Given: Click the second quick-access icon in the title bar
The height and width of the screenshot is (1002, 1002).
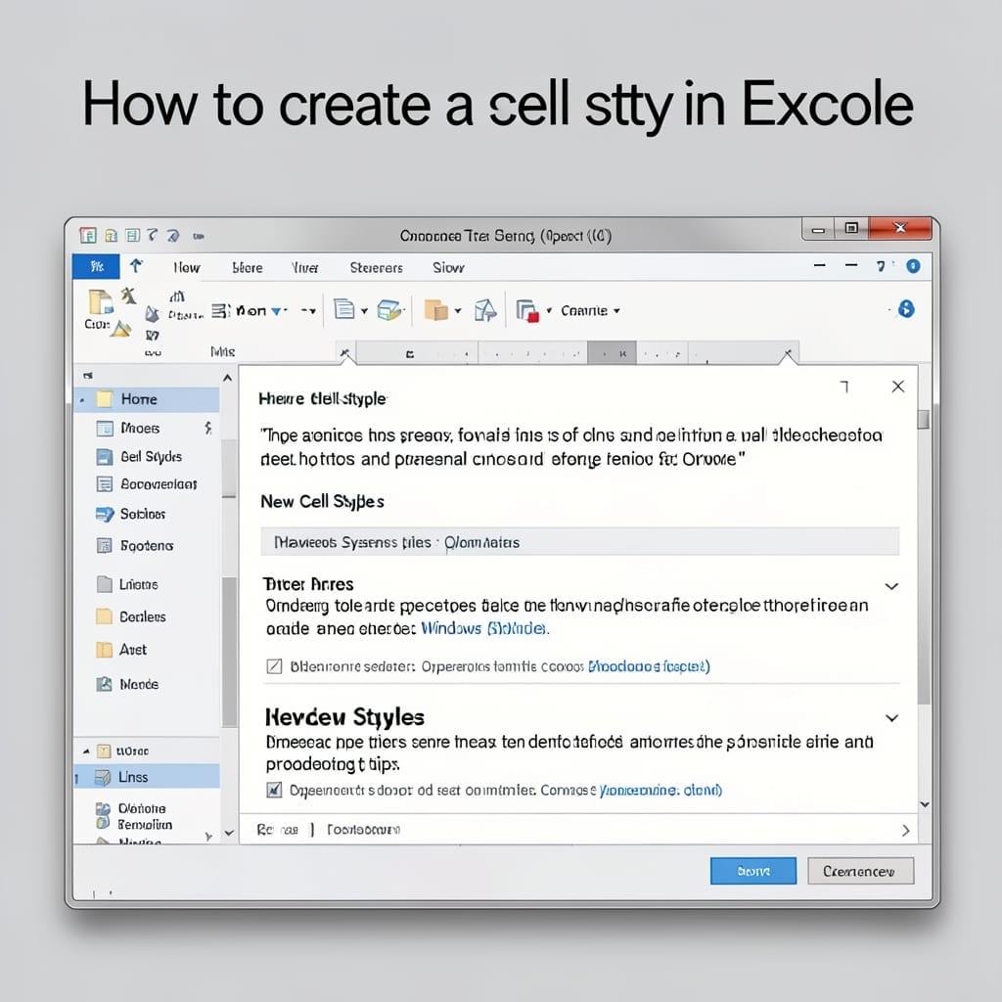Looking at the screenshot, I should click(111, 235).
